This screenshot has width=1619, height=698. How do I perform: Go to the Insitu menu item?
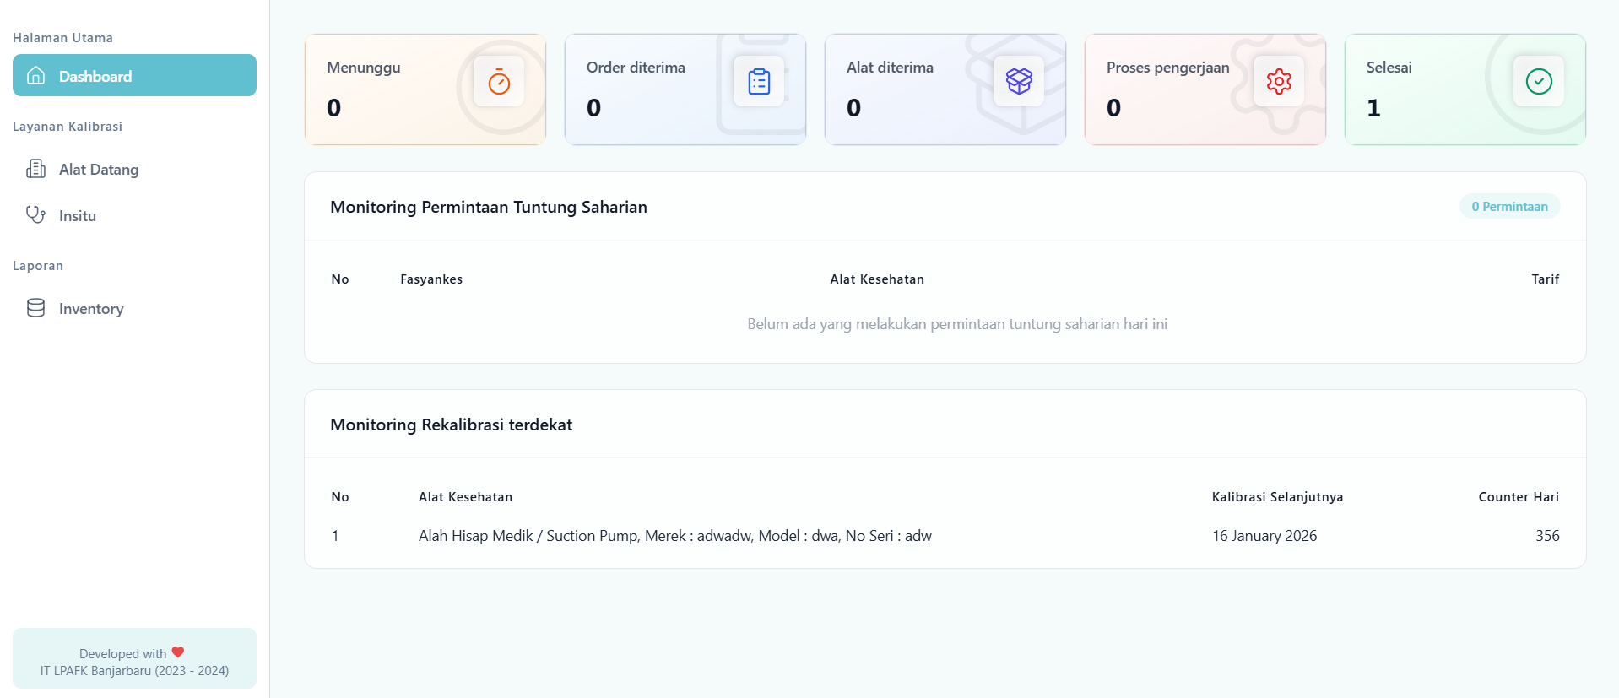134,215
